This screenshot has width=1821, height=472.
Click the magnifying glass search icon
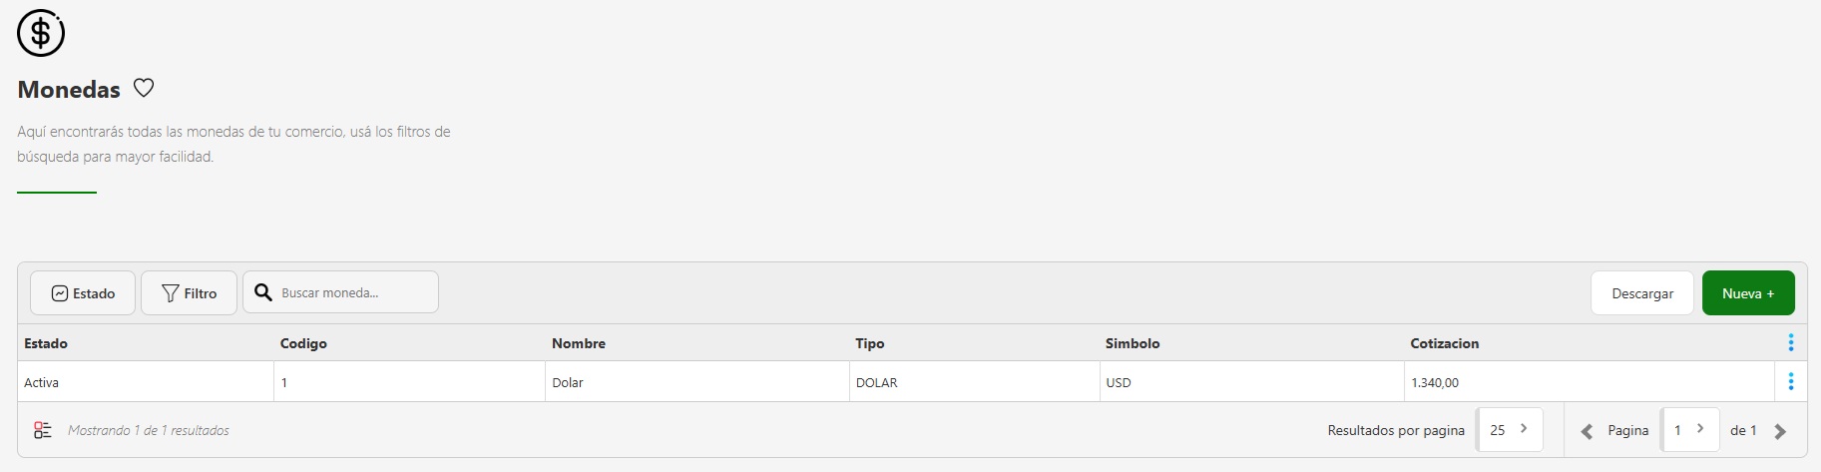coord(263,292)
